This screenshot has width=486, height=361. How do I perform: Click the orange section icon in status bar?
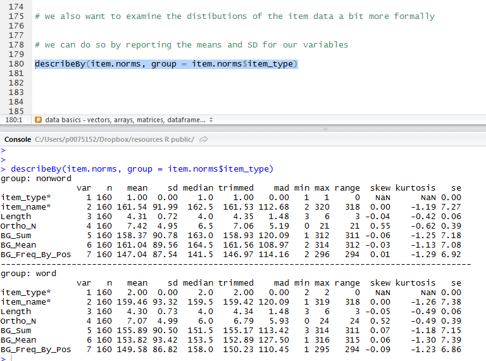pyautogui.click(x=38, y=120)
